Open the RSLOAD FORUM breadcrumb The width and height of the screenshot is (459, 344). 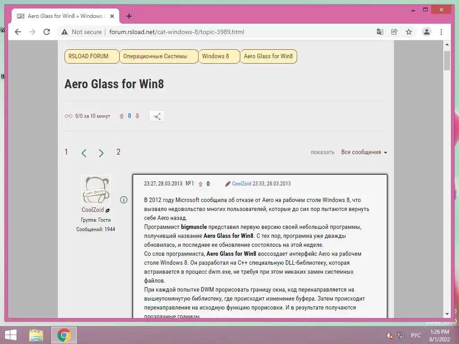(x=91, y=56)
